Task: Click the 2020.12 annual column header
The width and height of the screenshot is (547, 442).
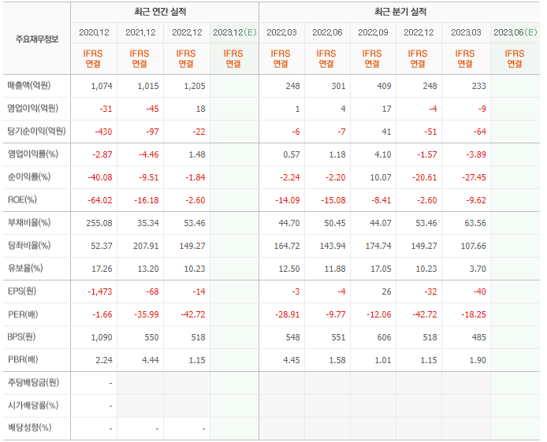Action: 94,32
